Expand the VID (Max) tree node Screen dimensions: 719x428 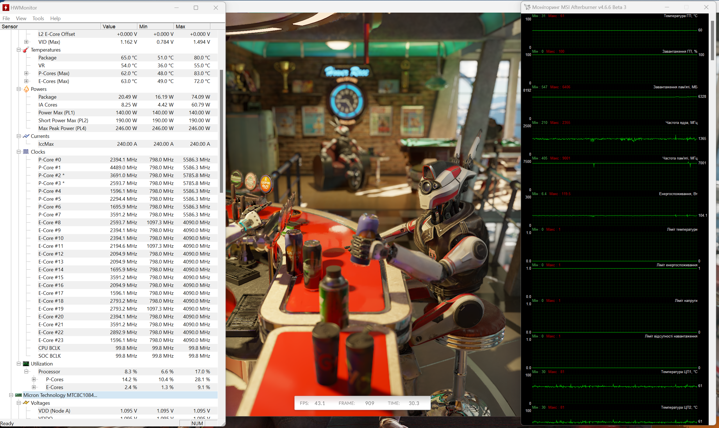tap(26, 42)
